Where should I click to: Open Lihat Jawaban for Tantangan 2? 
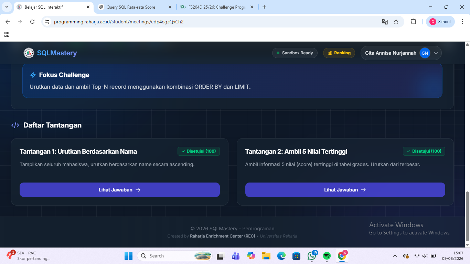345,190
